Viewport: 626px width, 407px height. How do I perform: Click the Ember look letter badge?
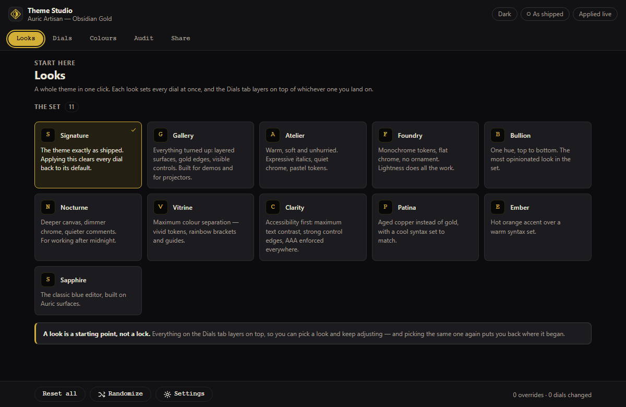coord(498,207)
